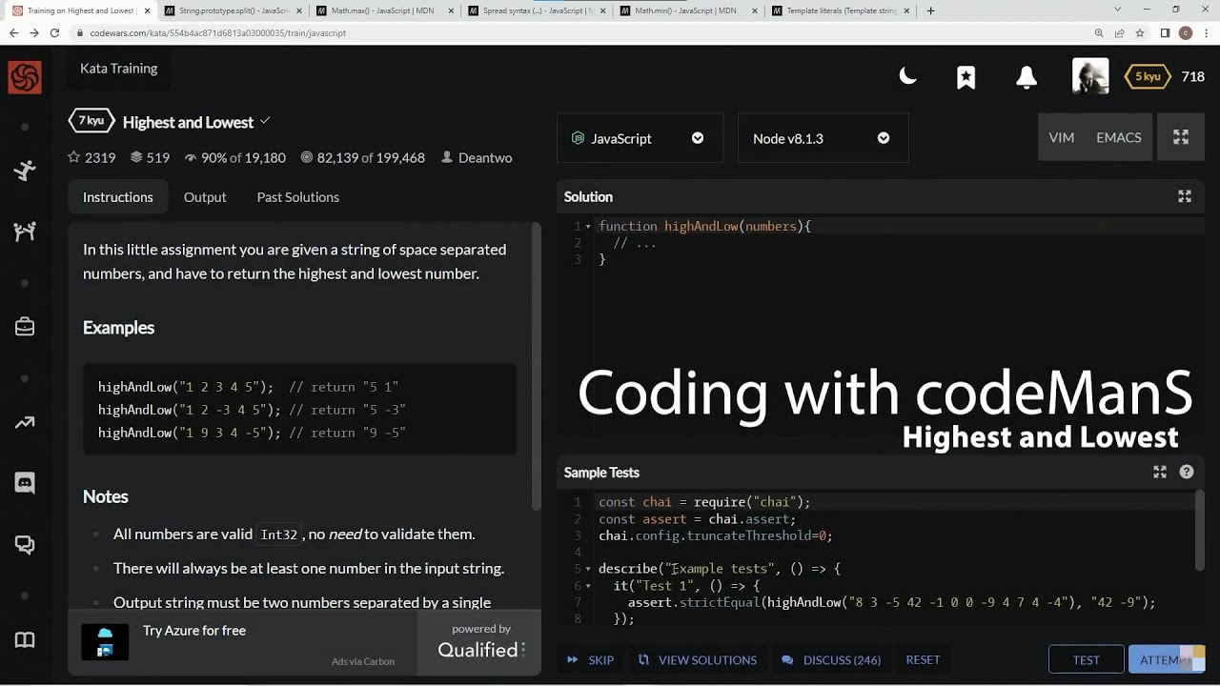Click the 7 kyu kata rank badge

91,121
